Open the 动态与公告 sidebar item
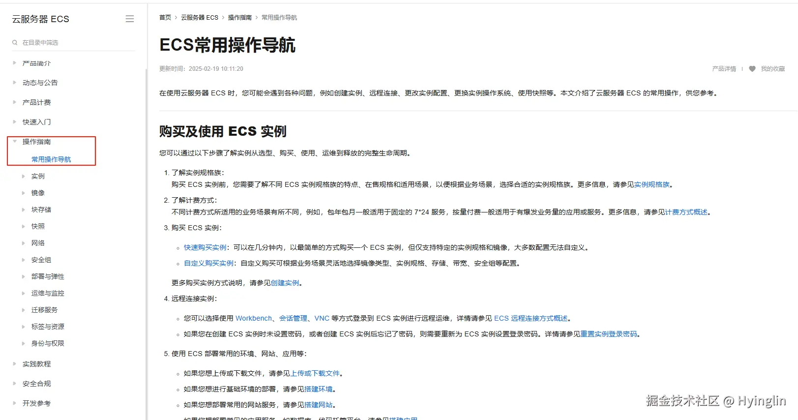The width and height of the screenshot is (798, 420). 40,83
